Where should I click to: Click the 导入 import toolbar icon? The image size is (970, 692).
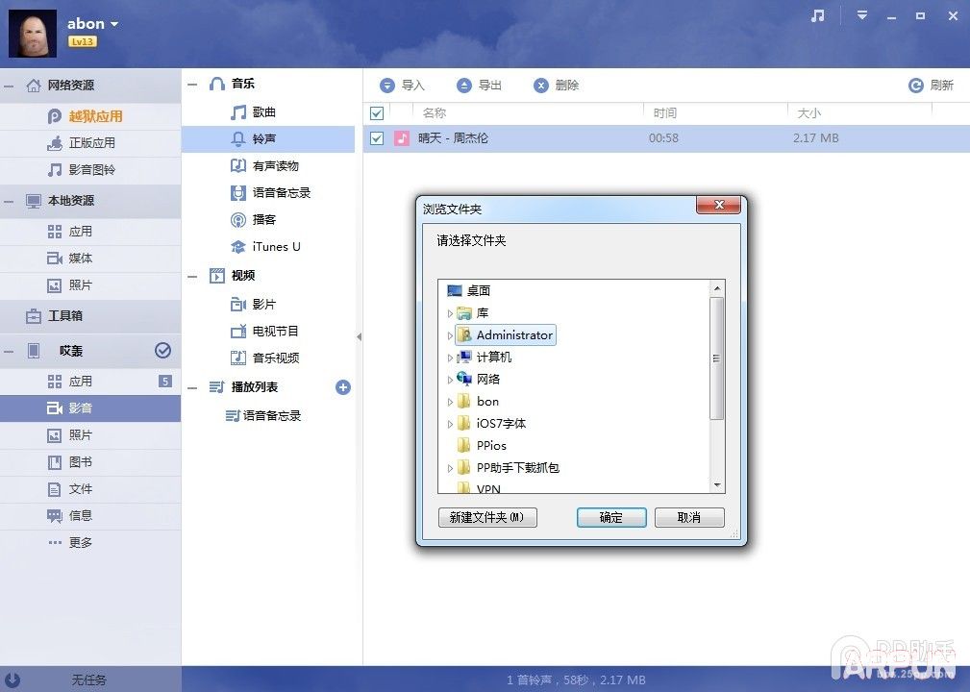click(387, 85)
